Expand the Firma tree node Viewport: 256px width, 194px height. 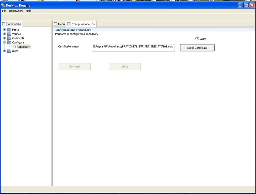point(4,30)
